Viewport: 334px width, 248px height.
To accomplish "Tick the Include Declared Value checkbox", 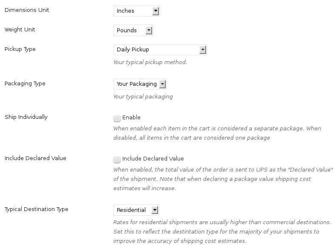I will (117, 159).
